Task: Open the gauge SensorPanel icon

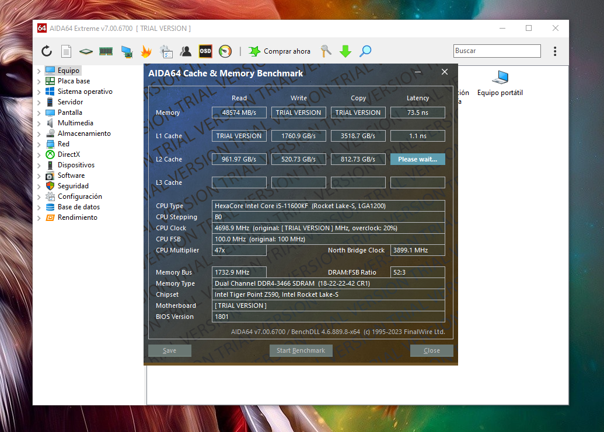Action: click(x=225, y=51)
